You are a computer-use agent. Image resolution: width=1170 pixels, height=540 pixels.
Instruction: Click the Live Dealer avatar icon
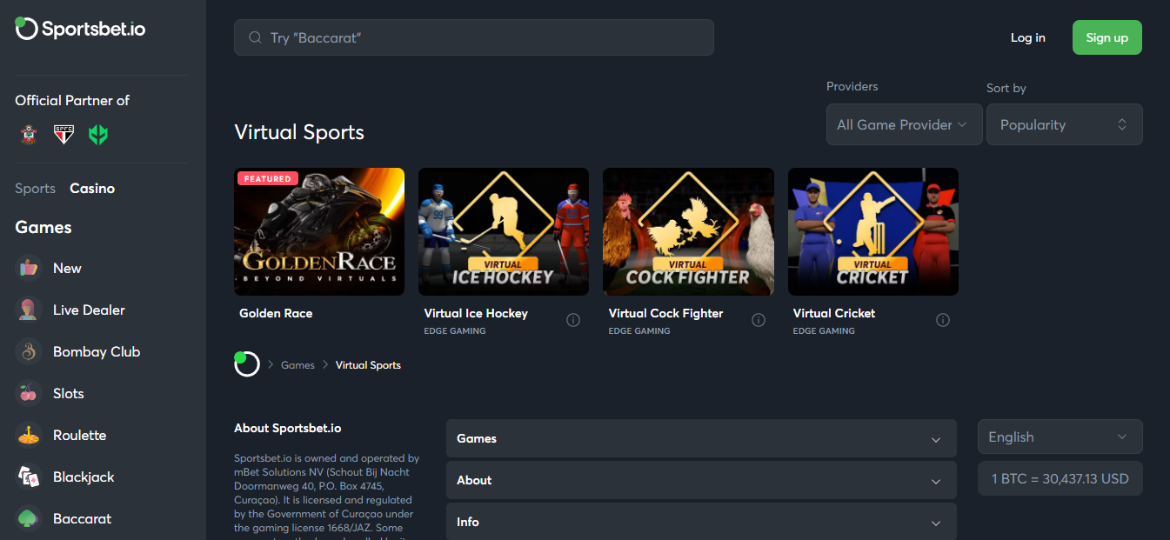[x=29, y=310]
